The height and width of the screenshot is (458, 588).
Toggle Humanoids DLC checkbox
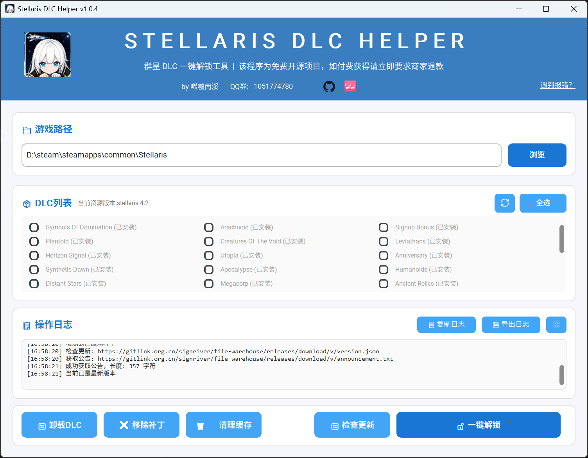(x=384, y=270)
